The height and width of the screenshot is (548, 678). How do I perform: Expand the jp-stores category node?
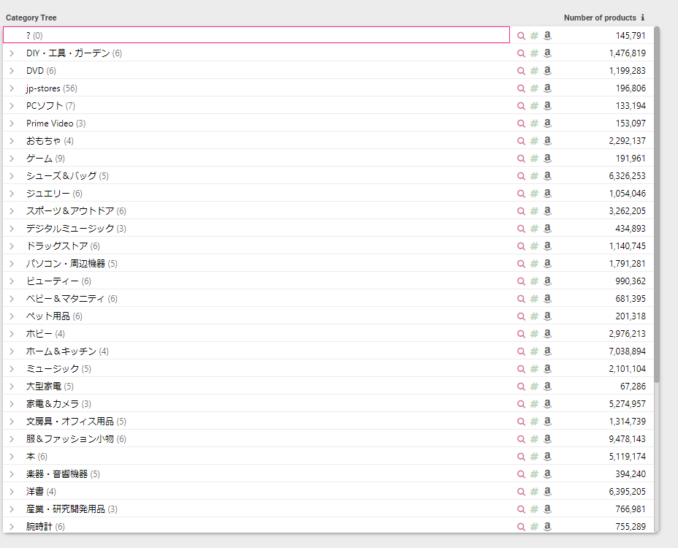(x=12, y=88)
